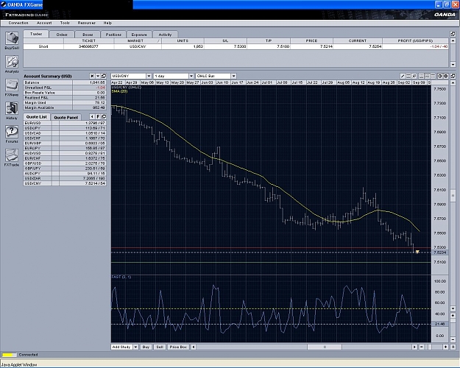Click chart scrollbar left arrow

tap(194, 347)
